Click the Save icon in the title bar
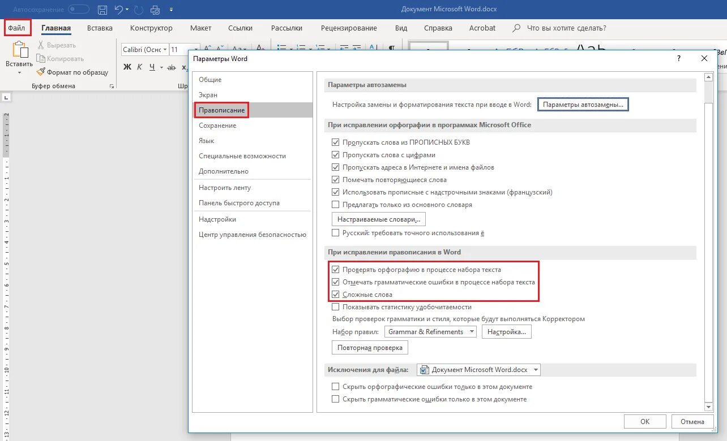Image resolution: width=727 pixels, height=441 pixels. click(x=102, y=10)
